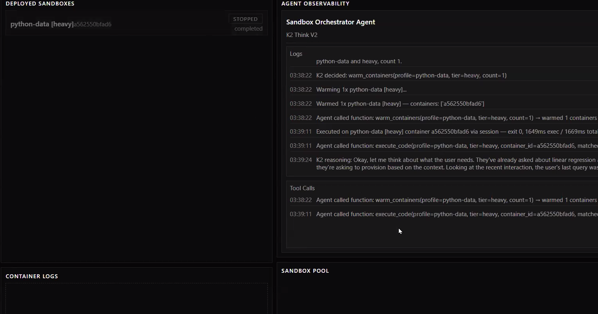Select the python-data [heavy] sandbox card
This screenshot has height=314, width=598.
pos(137,24)
